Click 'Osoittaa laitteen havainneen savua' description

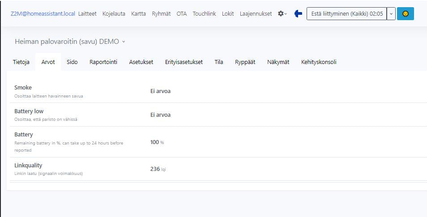coord(48,96)
